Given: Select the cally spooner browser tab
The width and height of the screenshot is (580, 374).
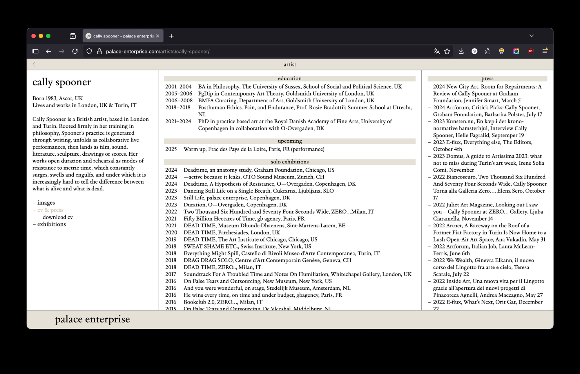Looking at the screenshot, I should (x=123, y=36).
